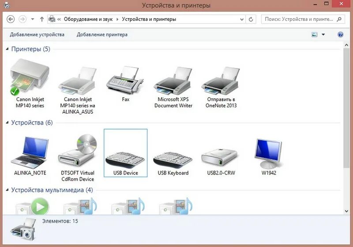The height and width of the screenshot is (247, 353).
Task: Click the double chevron at breadcrumb start
Action: pyautogui.click(x=59, y=19)
